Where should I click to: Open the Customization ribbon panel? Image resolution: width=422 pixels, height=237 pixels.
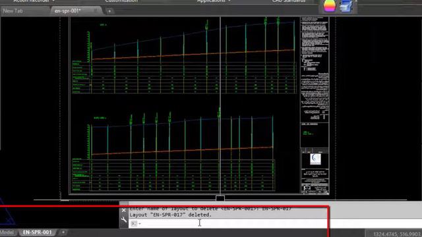(121, 1)
